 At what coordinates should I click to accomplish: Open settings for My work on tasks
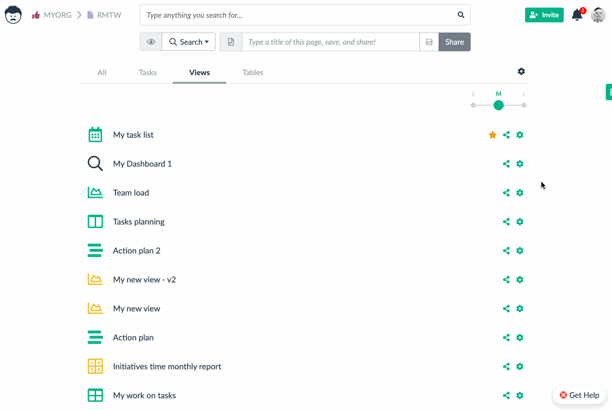click(519, 395)
